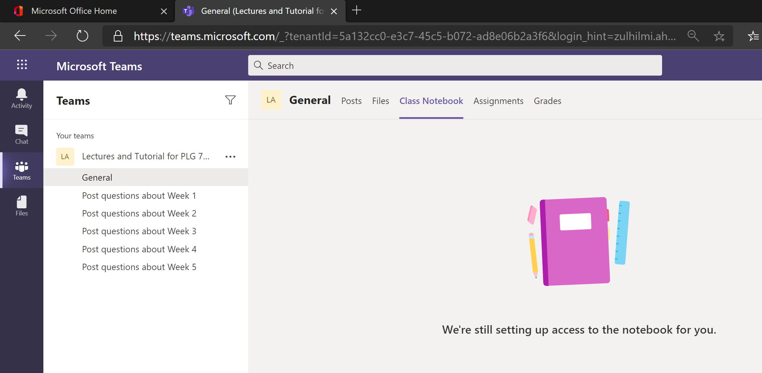Click the Your teams label
Viewport: 762px width, 373px height.
[x=75, y=136]
